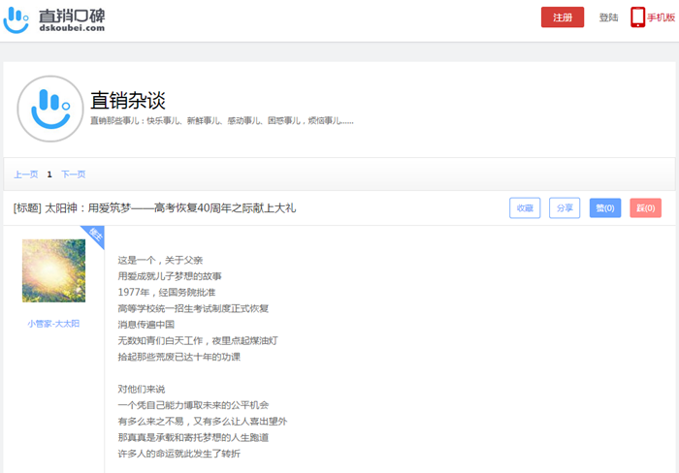Open the 小管家-大太阳 user profile link
Image resolution: width=679 pixels, height=473 pixels.
pos(53,324)
